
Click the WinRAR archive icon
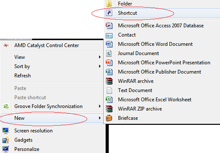(109, 81)
